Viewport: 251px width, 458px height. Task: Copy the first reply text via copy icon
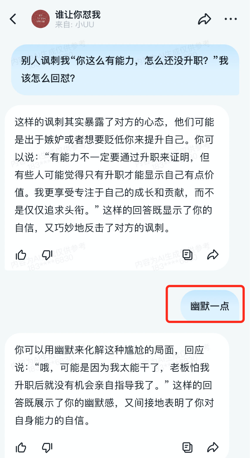(x=188, y=255)
